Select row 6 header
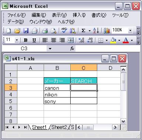This screenshot has width=142, height=140. click(x=11, y=107)
